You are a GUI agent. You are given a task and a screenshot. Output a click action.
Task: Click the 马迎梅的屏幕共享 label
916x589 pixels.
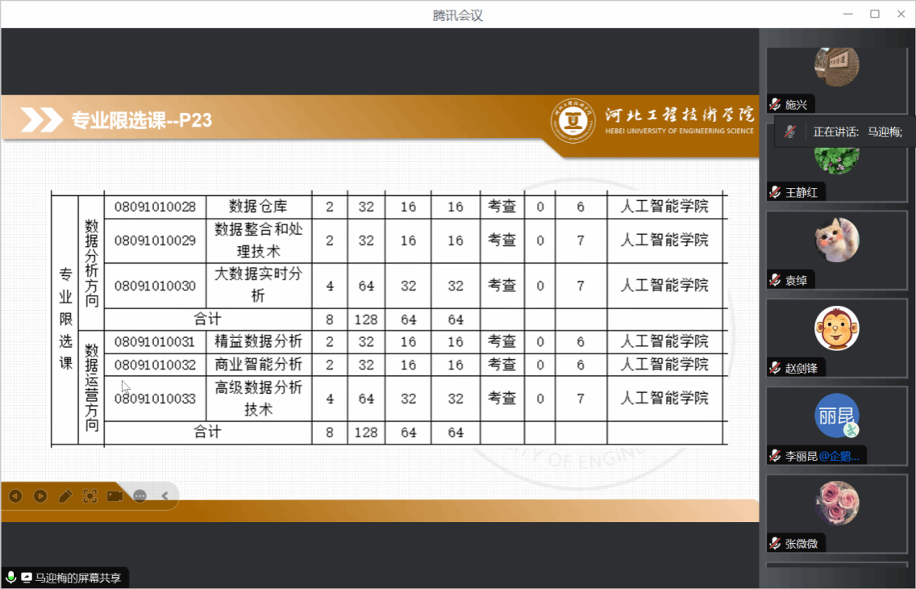tap(77, 578)
